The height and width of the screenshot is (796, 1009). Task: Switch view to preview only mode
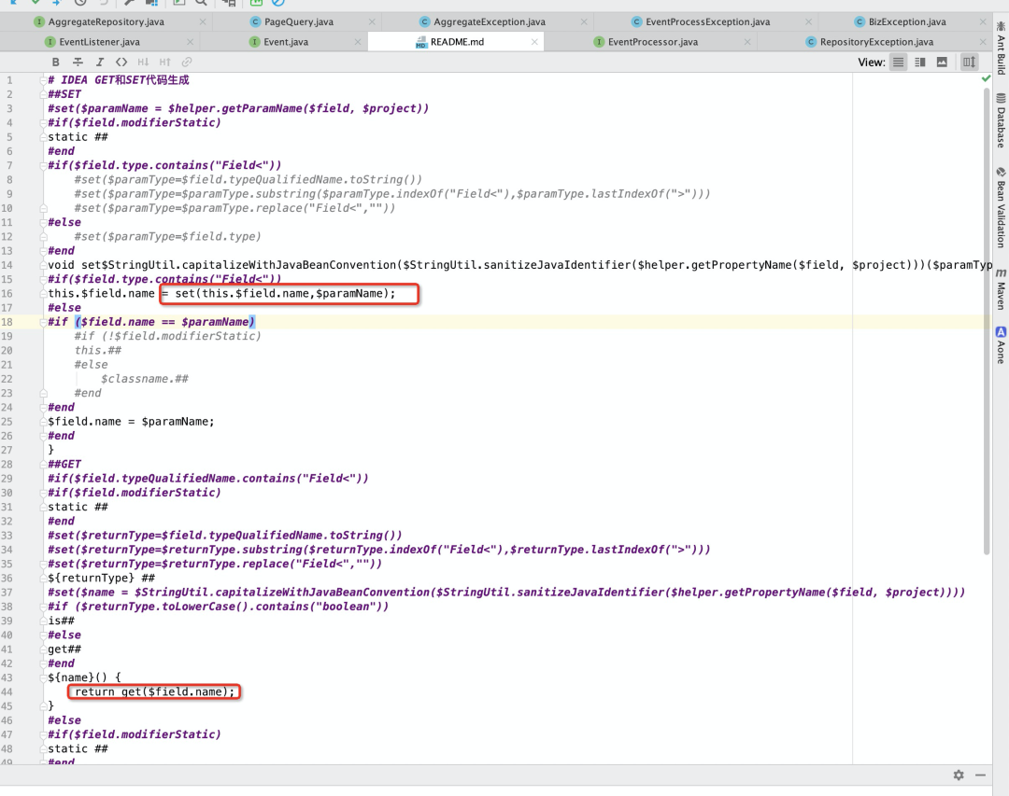[942, 62]
